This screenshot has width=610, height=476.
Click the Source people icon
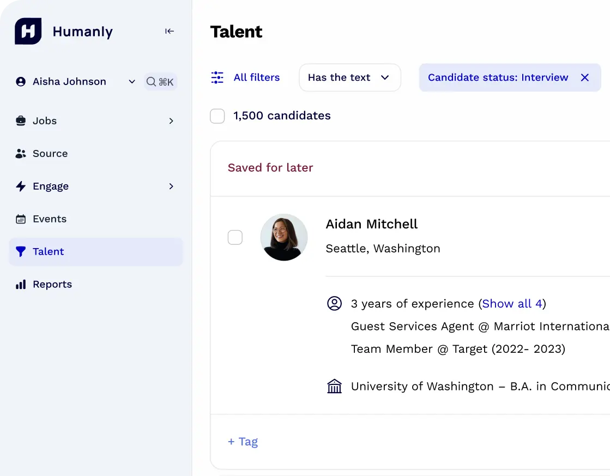point(21,153)
